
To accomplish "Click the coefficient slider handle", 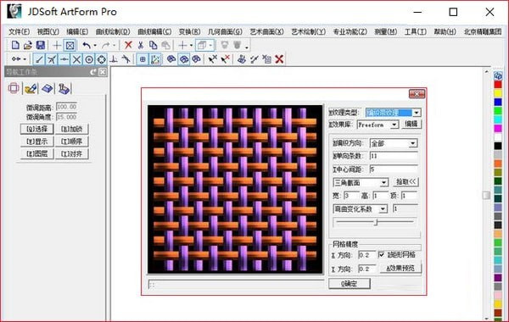I will point(376,222).
